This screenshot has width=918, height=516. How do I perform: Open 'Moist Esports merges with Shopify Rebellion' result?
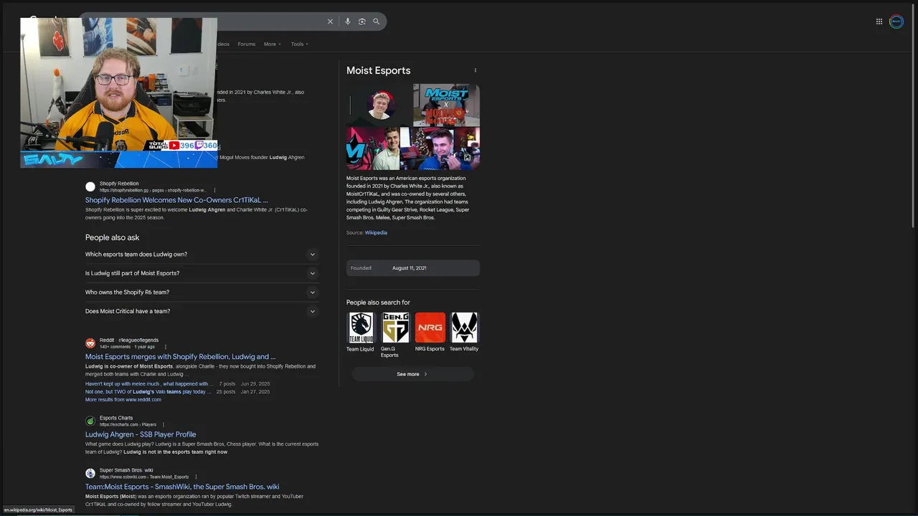coord(180,357)
